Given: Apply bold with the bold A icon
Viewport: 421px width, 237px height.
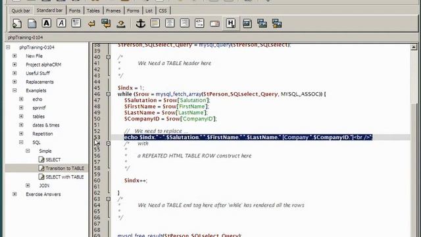Looking at the screenshot, I should click(x=47, y=23).
